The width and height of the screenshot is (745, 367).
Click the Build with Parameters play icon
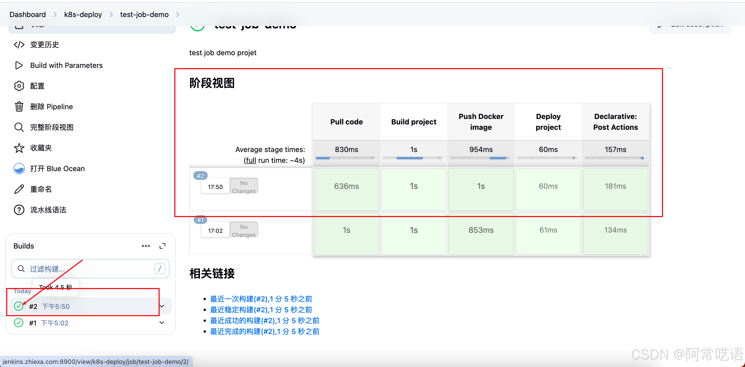(19, 66)
